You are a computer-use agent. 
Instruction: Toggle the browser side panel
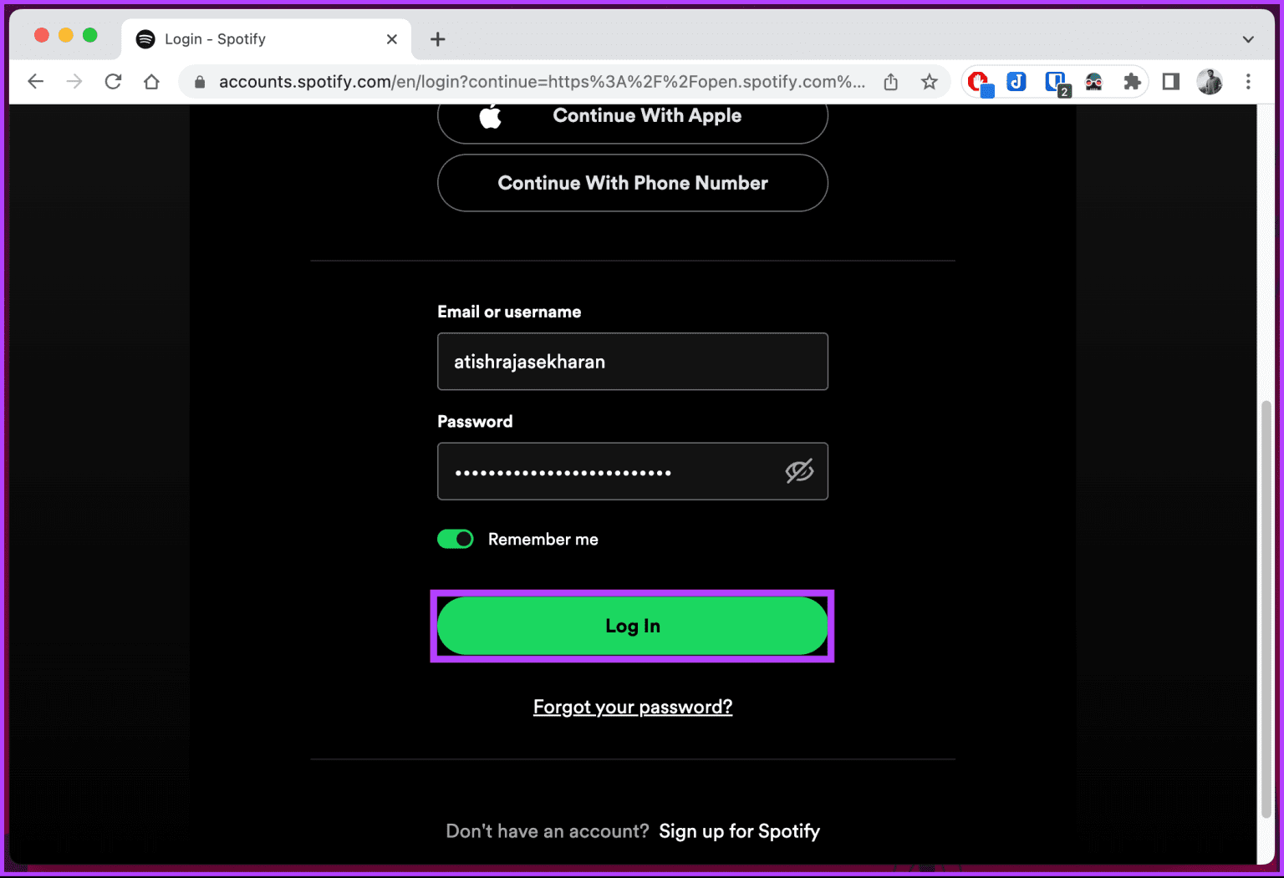coord(1170,82)
